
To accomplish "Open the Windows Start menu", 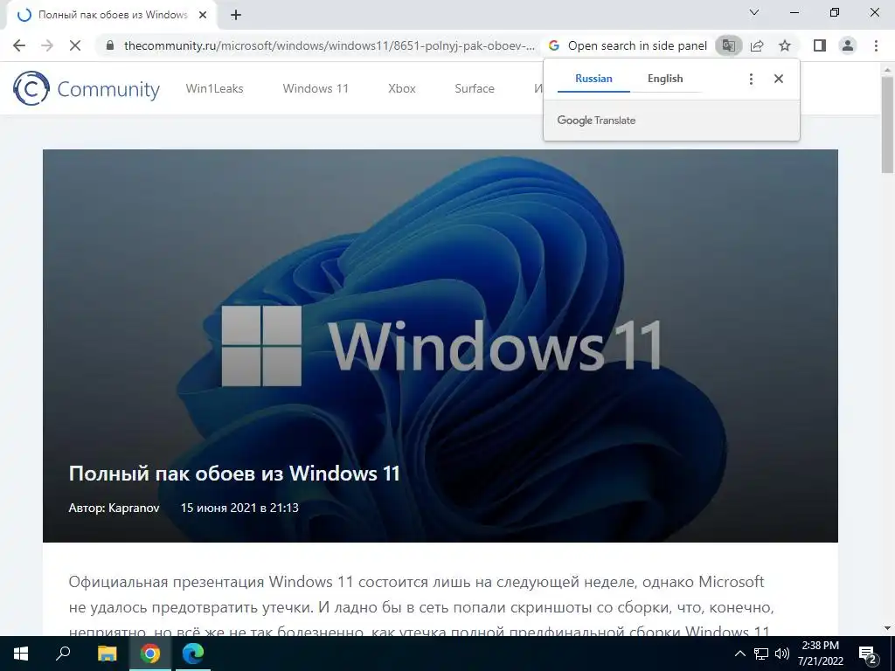I will (21, 654).
